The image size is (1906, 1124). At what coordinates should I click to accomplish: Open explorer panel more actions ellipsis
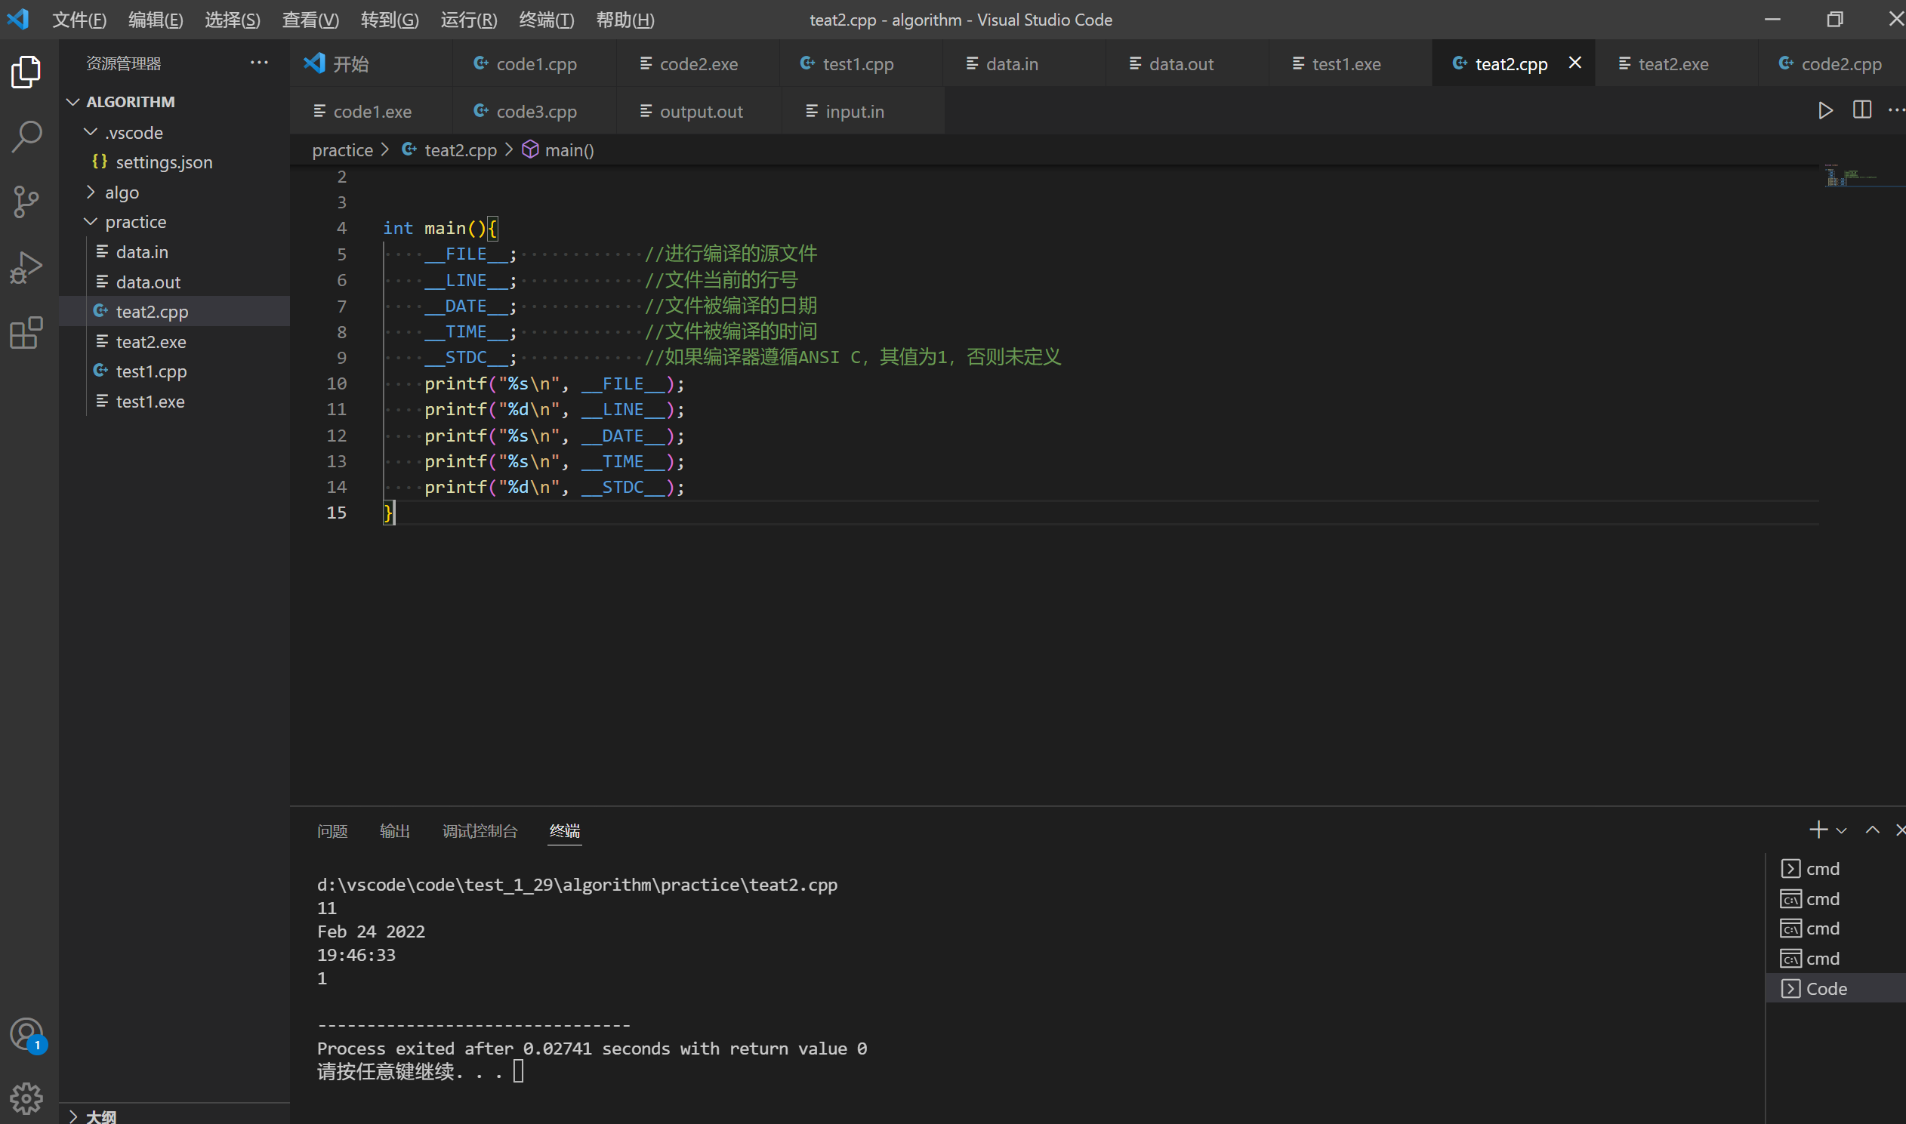tap(259, 63)
